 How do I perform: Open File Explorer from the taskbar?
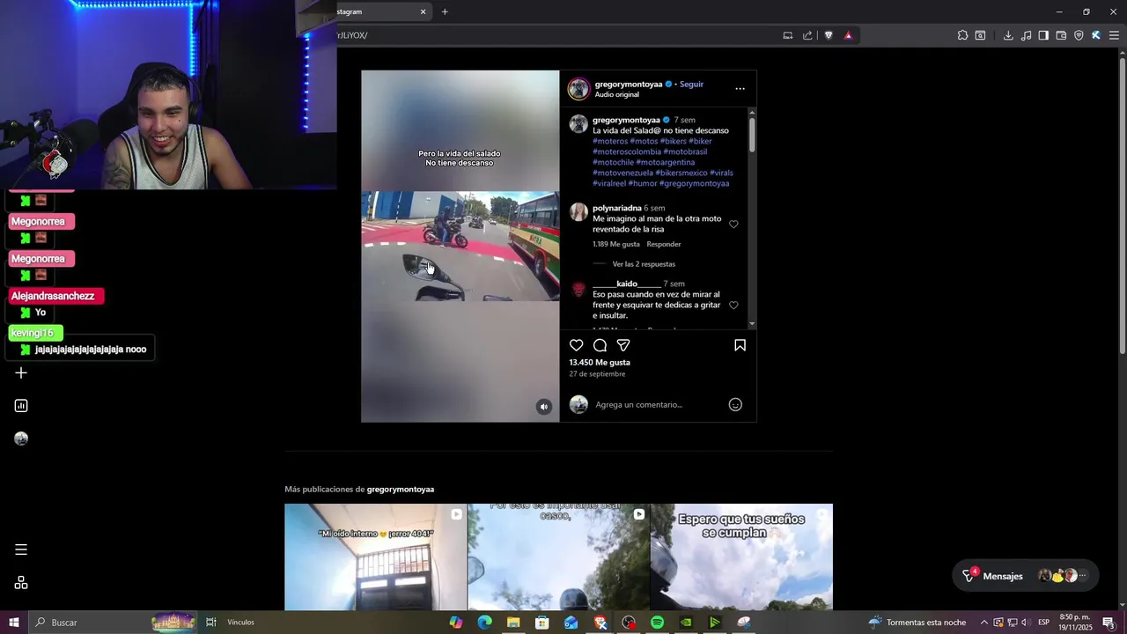point(513,623)
